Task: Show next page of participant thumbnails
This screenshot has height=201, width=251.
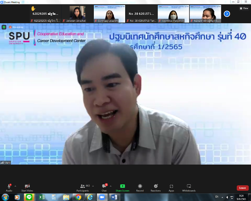Action: (x=227, y=14)
